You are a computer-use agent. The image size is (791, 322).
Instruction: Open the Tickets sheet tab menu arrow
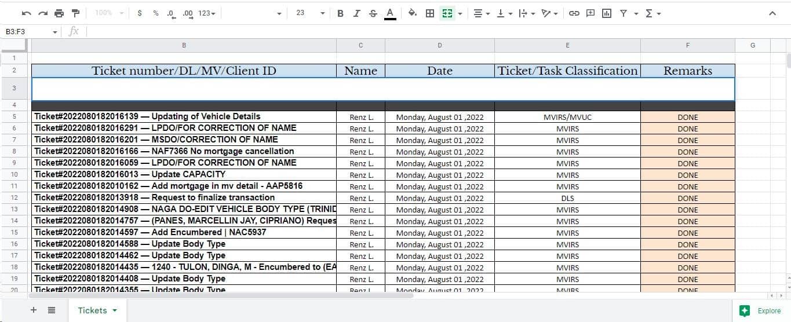click(115, 310)
